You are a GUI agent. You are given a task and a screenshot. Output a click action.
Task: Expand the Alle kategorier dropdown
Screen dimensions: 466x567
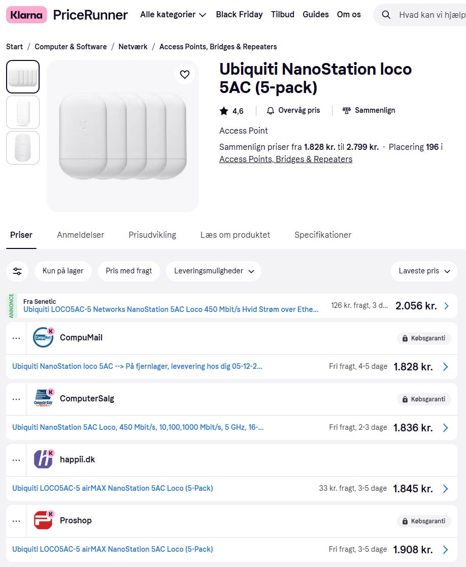173,15
